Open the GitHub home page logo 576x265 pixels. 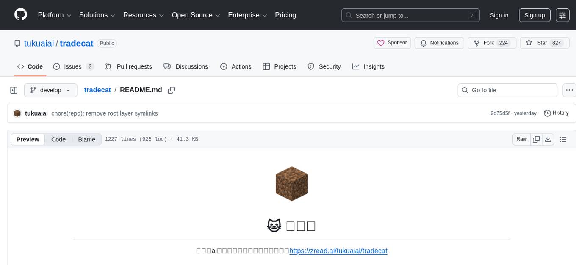[20, 15]
